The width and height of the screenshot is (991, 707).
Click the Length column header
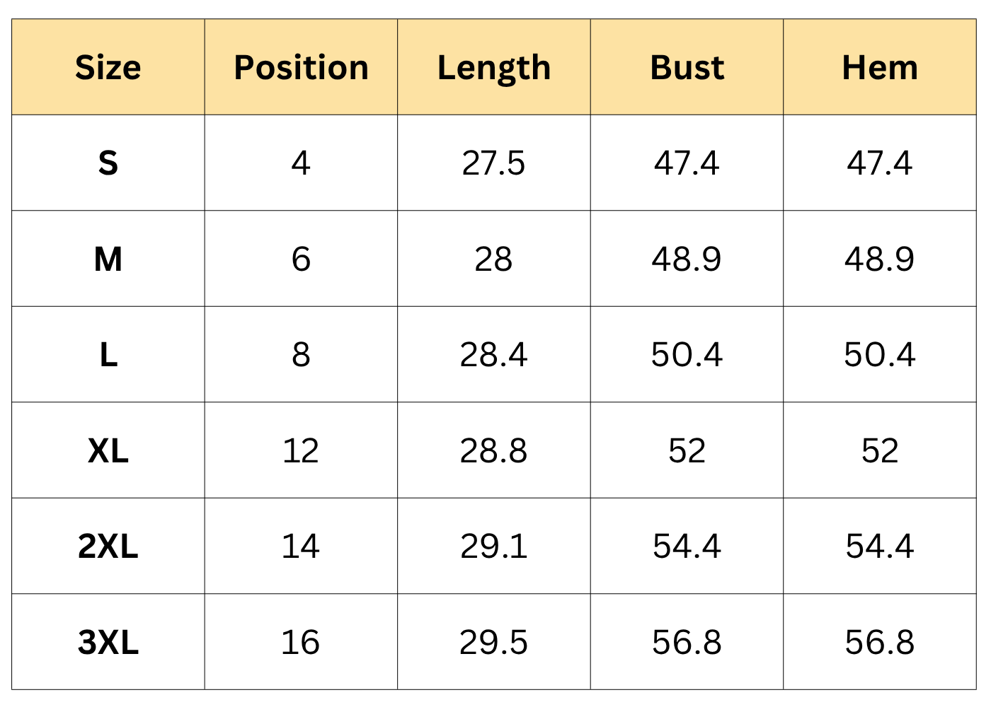[x=494, y=68]
